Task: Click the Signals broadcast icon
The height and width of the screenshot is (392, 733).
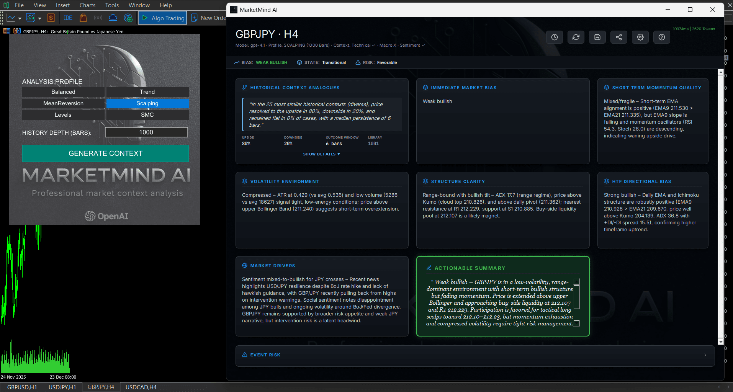Action: (x=98, y=18)
